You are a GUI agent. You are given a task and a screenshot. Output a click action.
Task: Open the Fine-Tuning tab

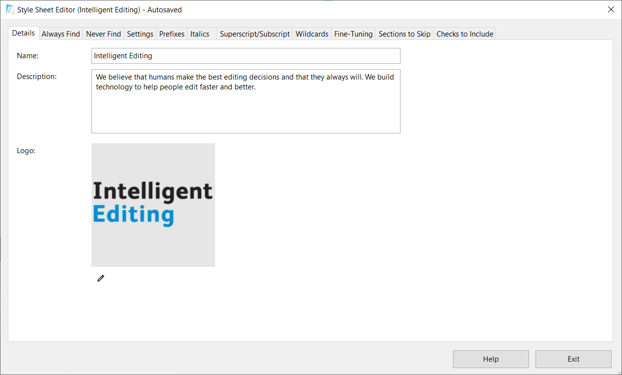(x=353, y=34)
